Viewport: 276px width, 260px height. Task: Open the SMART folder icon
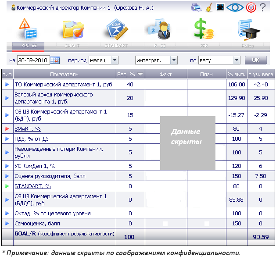(73, 29)
